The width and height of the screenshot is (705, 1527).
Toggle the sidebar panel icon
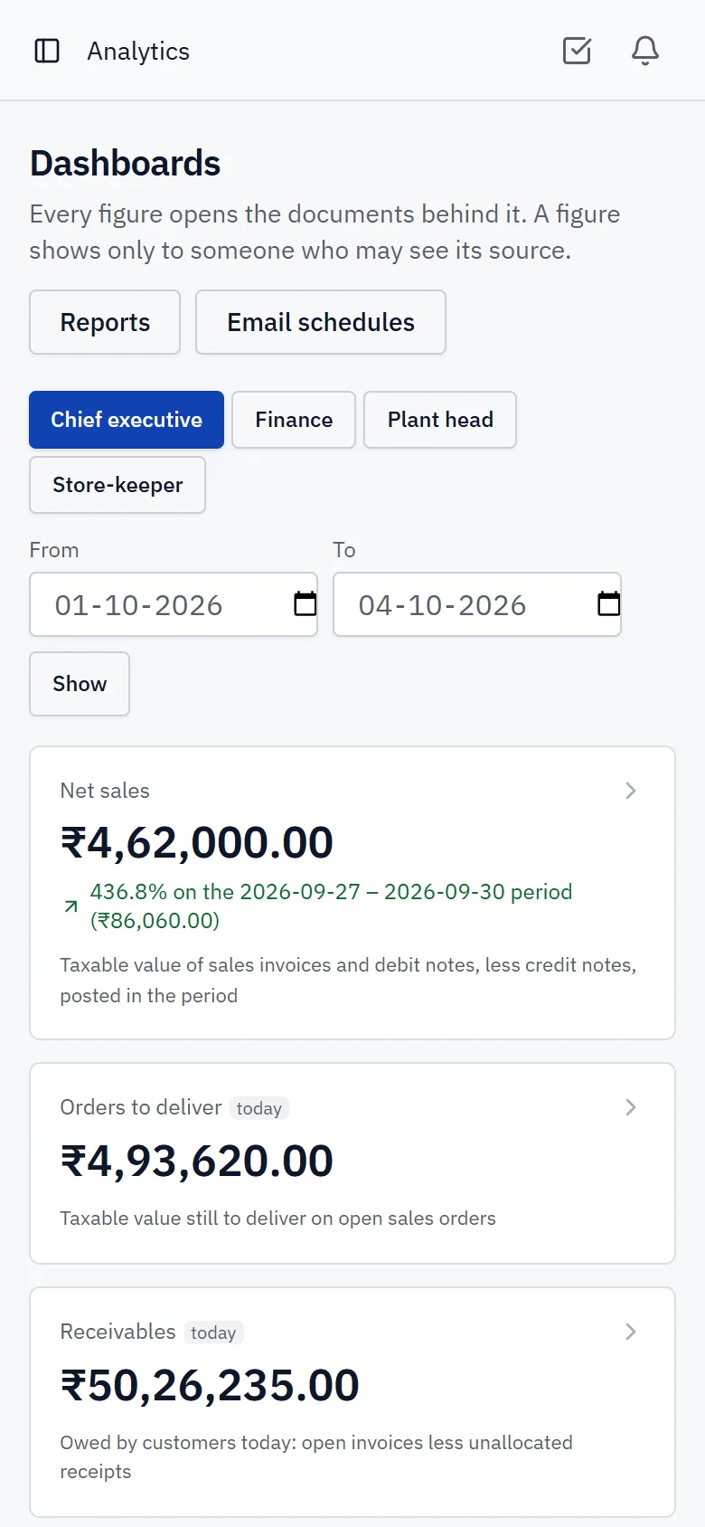tap(47, 51)
